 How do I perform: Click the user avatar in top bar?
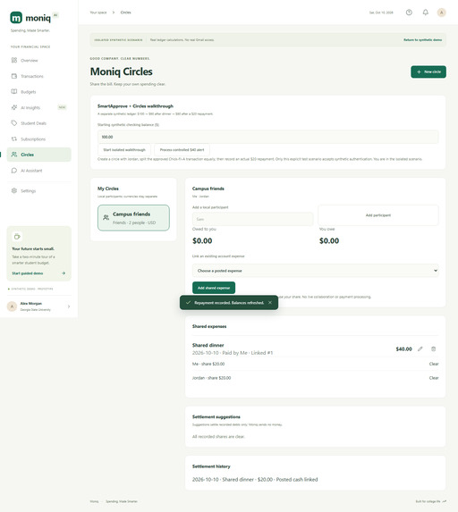(441, 13)
